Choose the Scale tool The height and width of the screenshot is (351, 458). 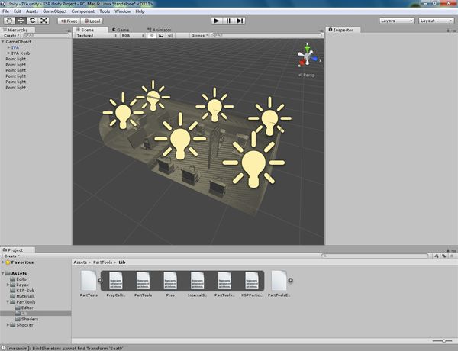(44, 21)
